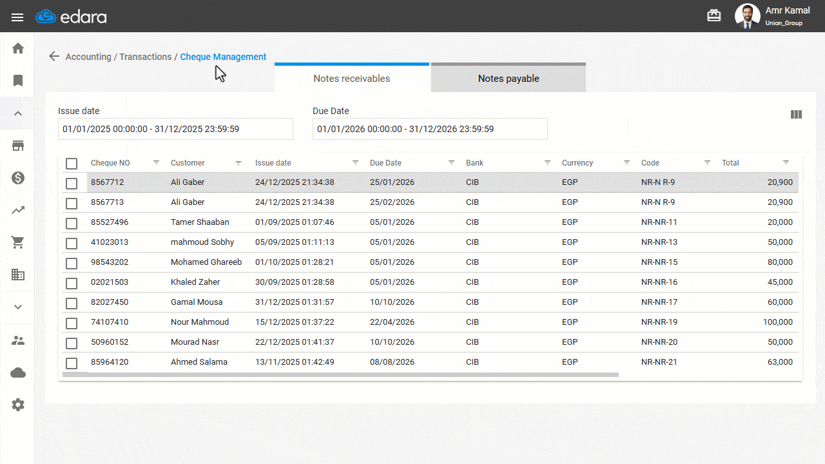825x464 pixels.
Task: Switch to Notes payable tab
Action: (509, 79)
